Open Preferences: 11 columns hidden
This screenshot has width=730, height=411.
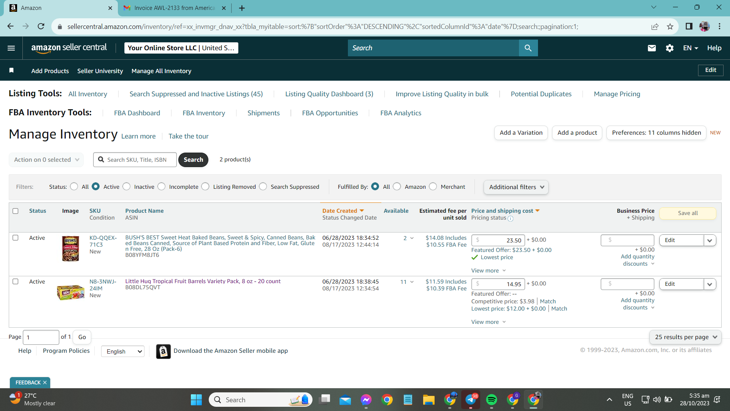(x=656, y=133)
